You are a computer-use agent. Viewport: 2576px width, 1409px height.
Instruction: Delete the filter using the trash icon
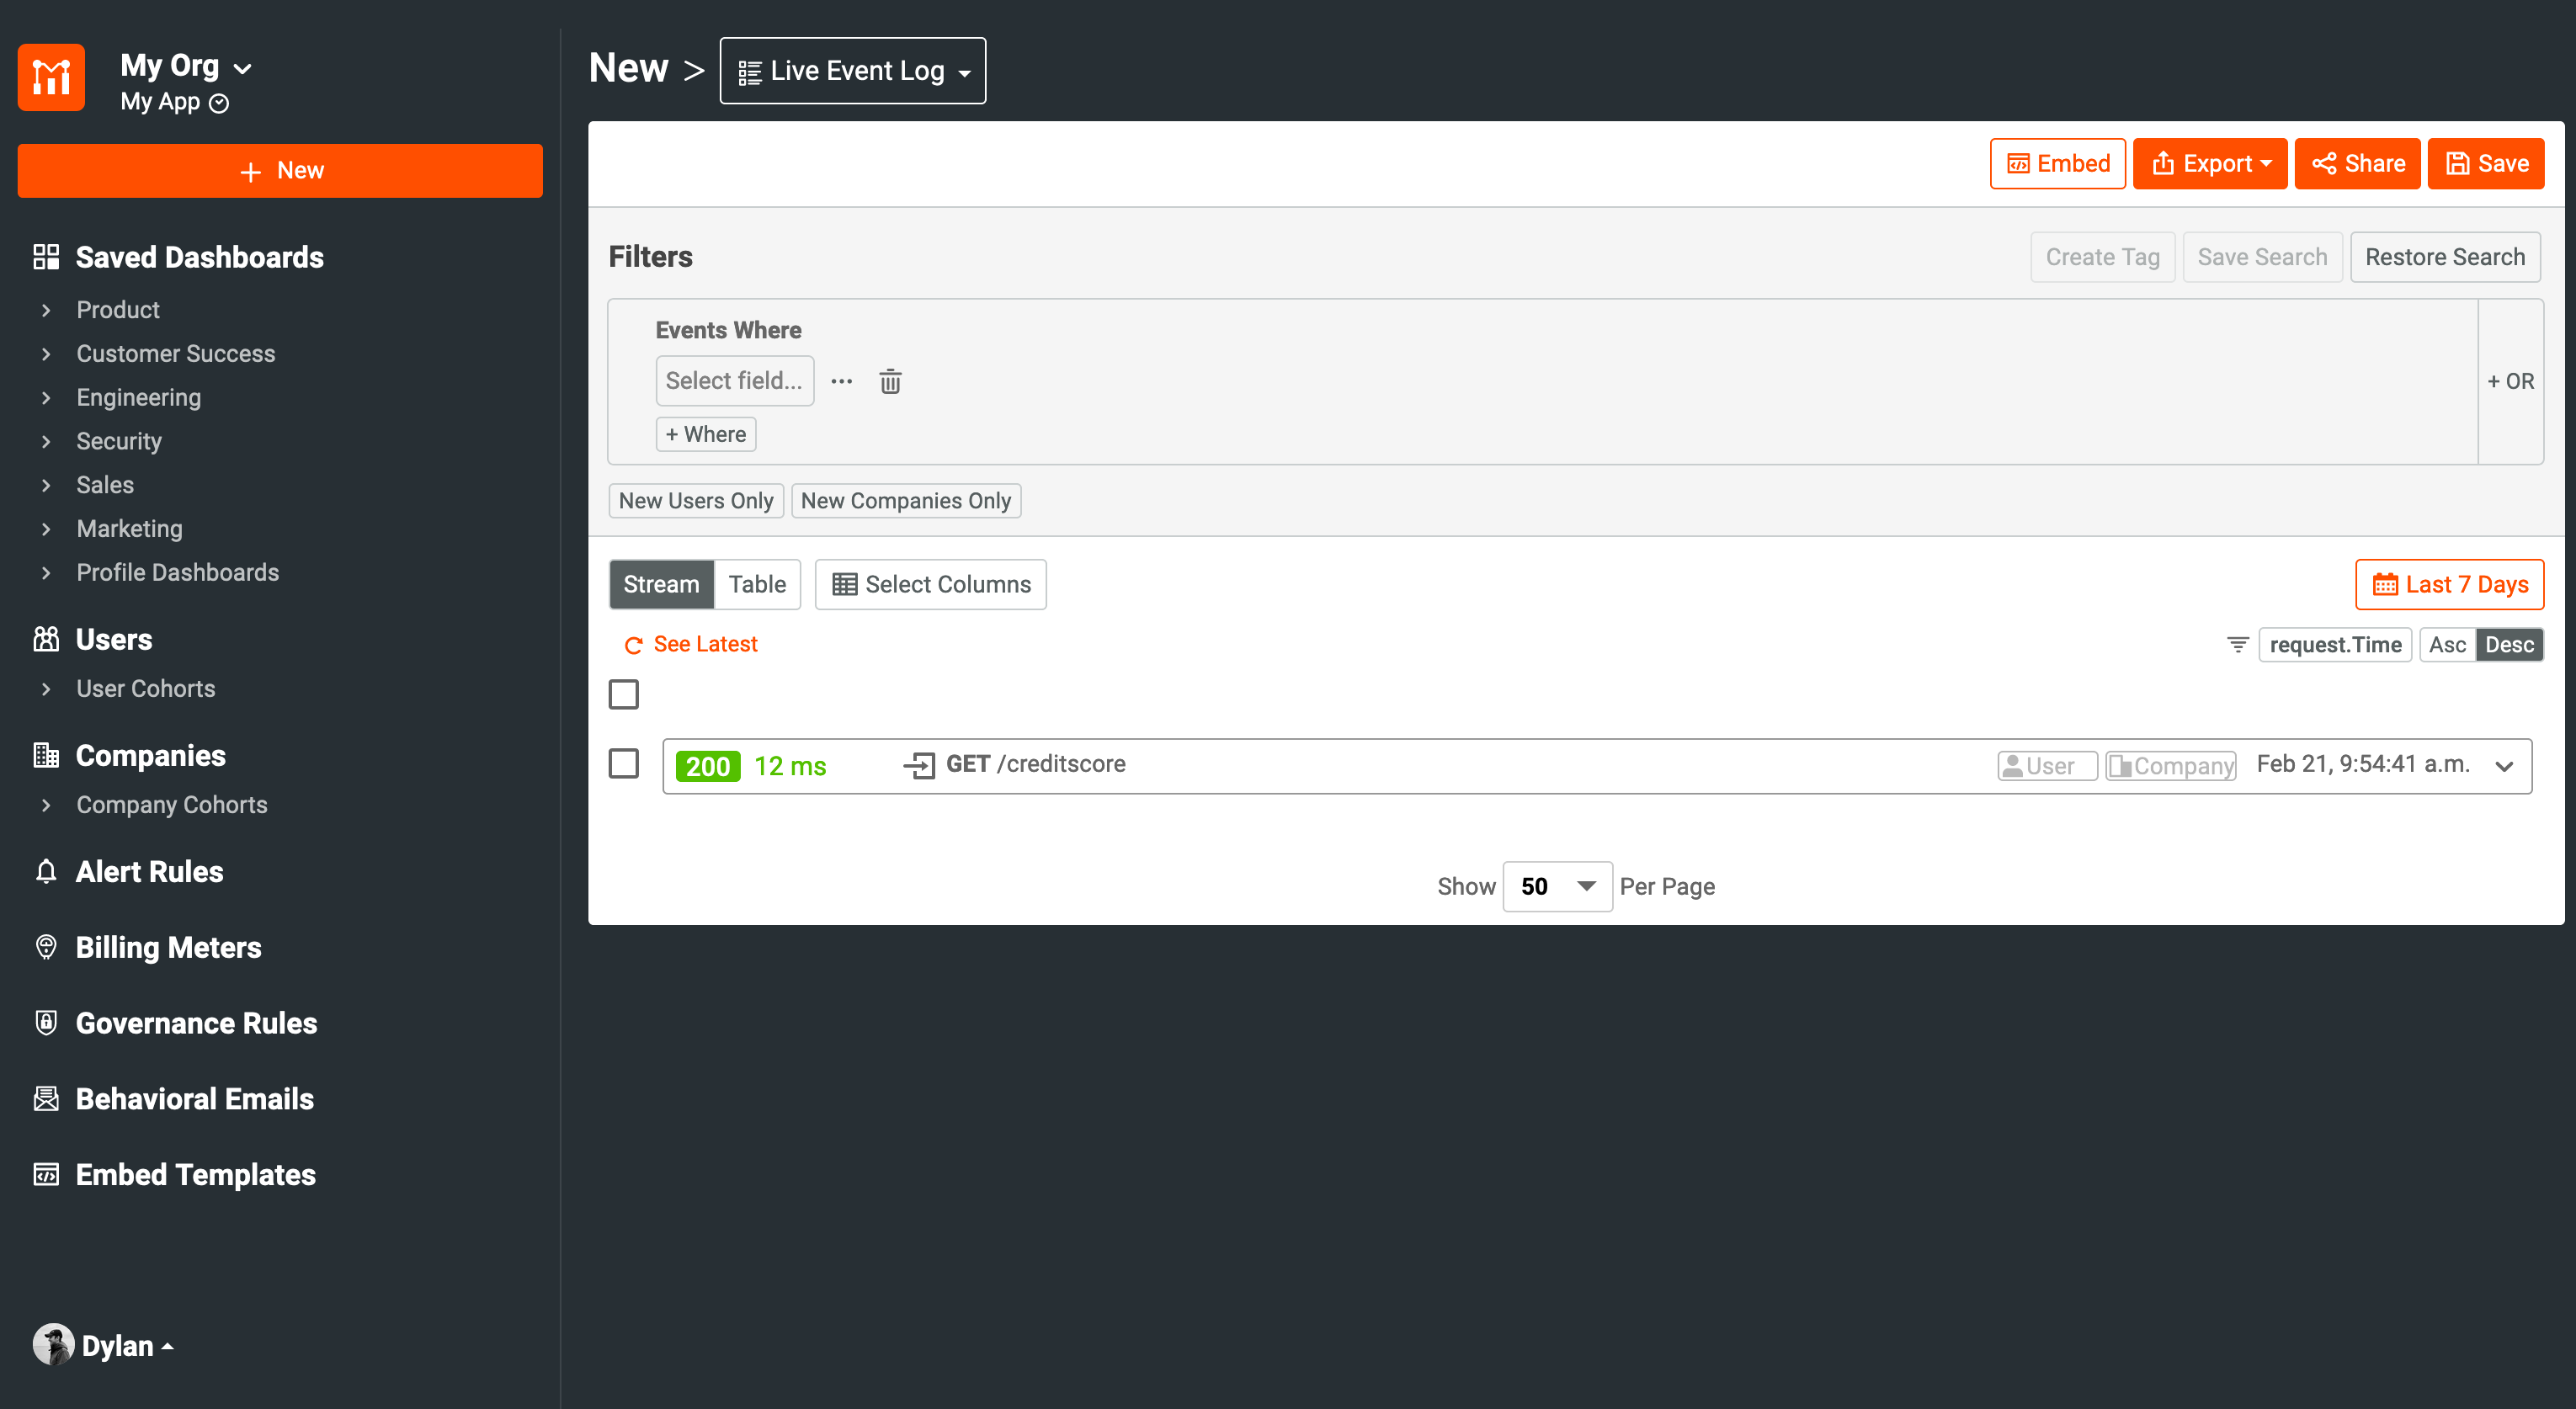890,381
